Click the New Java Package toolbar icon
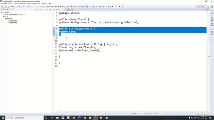 coord(65,7)
